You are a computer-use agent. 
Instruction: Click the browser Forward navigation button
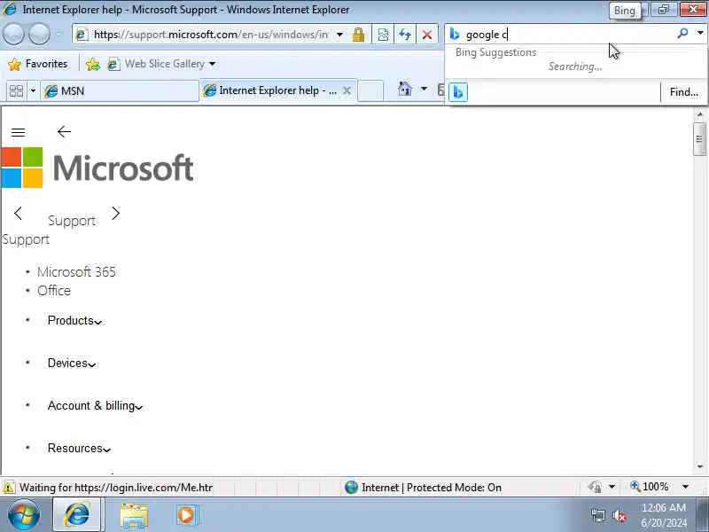[39, 35]
